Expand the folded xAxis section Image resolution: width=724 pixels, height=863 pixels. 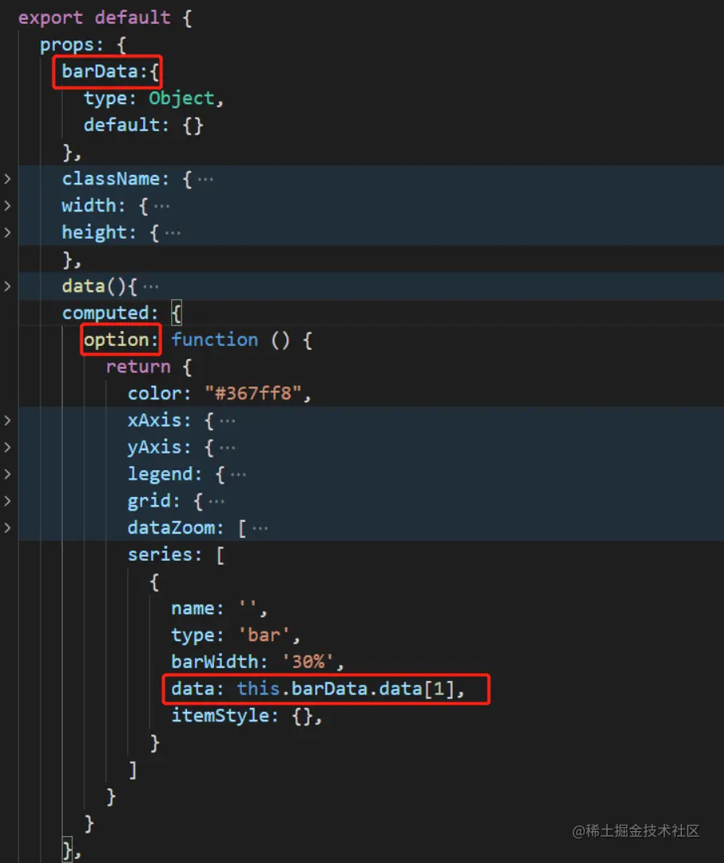click(7, 421)
